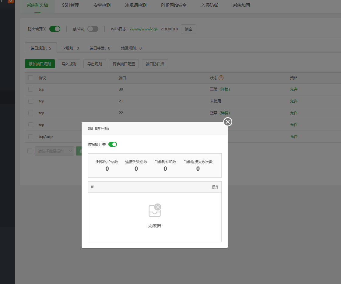
Task: Click the 策略 column header
Action: (x=294, y=78)
